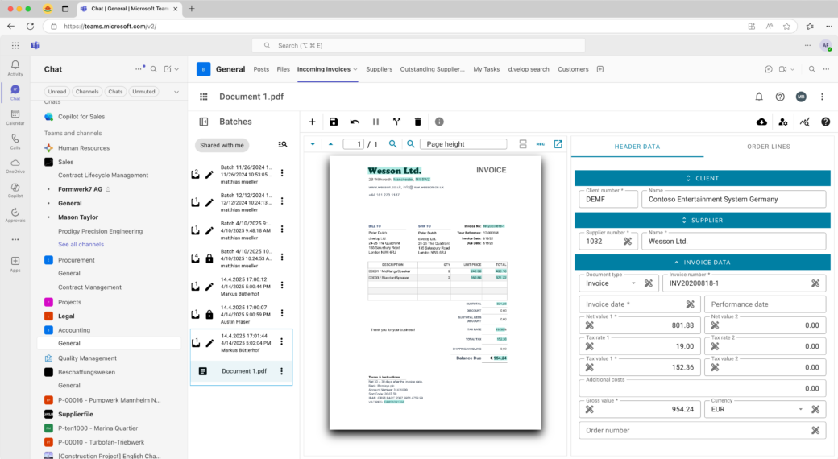838x459 pixels.
Task: Open options for Batch 11/26/2024
Action: [x=282, y=173]
